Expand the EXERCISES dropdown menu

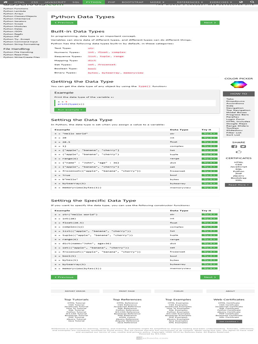220,2
